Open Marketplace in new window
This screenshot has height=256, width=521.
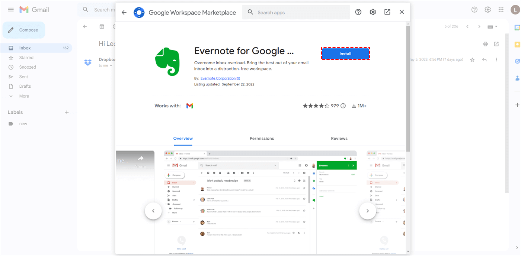[x=387, y=12]
